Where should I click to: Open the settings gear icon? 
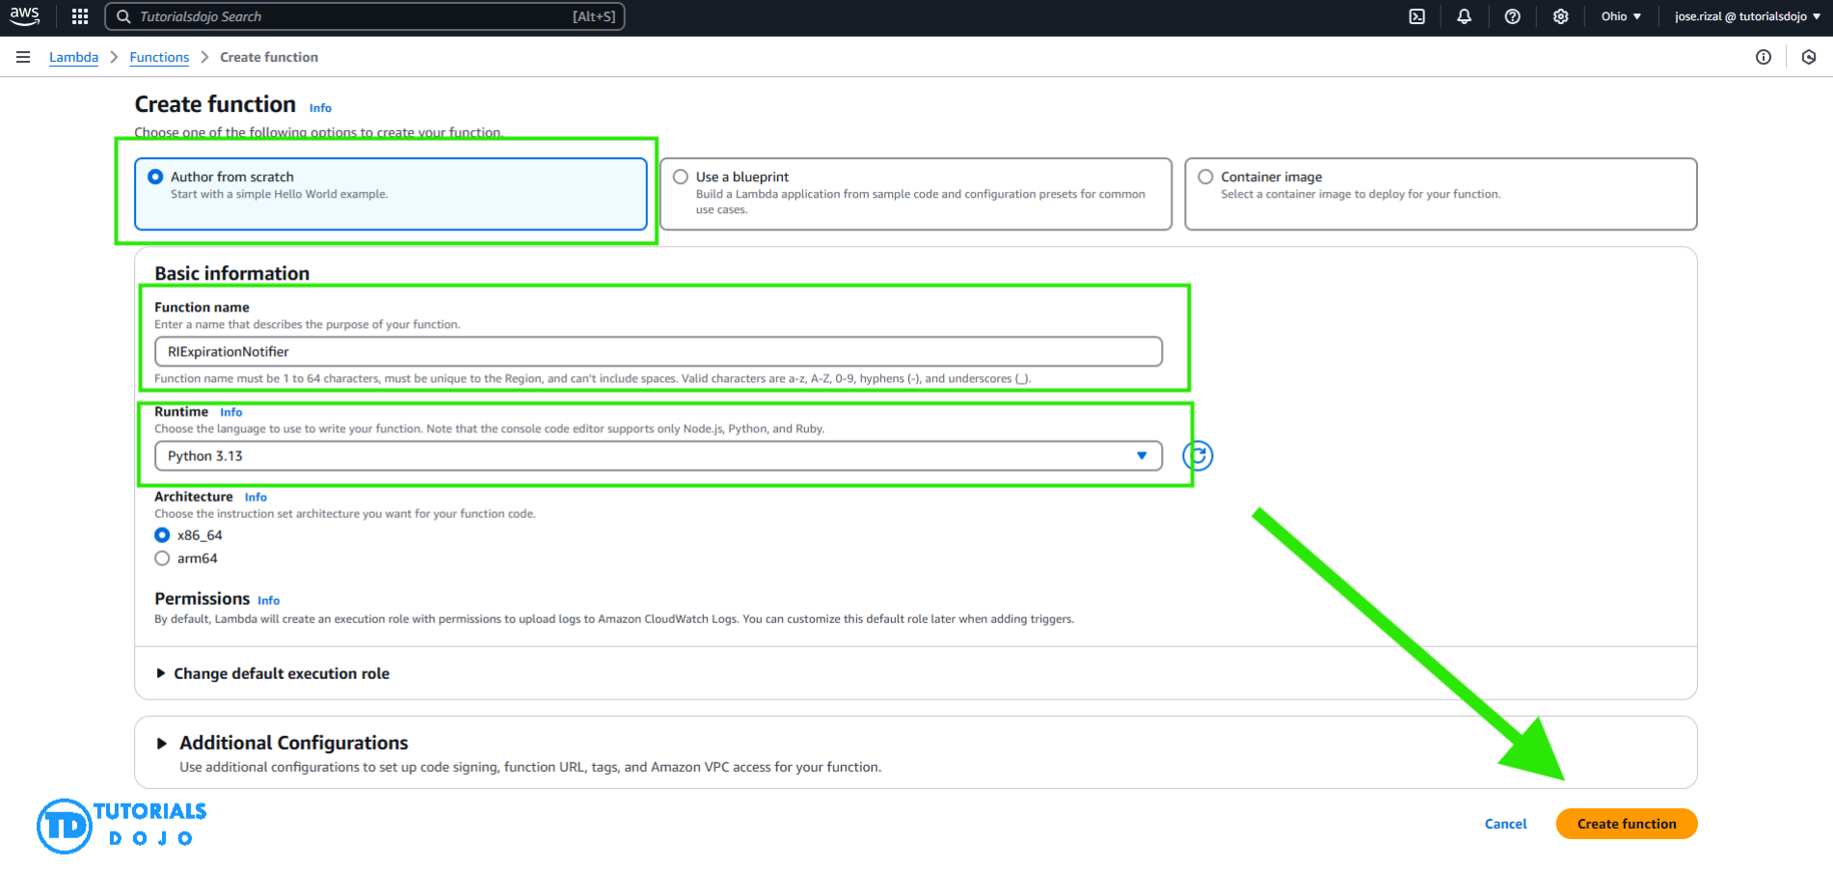tap(1560, 16)
